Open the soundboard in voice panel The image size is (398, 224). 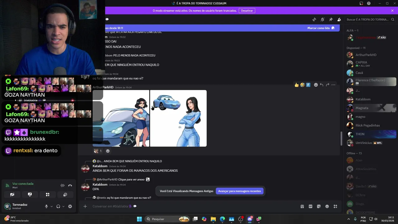click(65, 194)
